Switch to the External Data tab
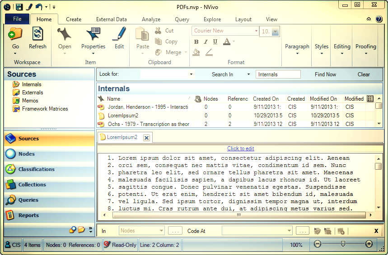This screenshot has width=388, height=255. [x=112, y=19]
